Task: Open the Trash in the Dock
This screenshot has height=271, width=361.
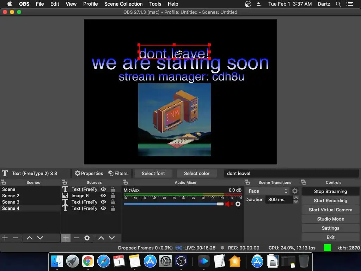Action: click(x=304, y=261)
